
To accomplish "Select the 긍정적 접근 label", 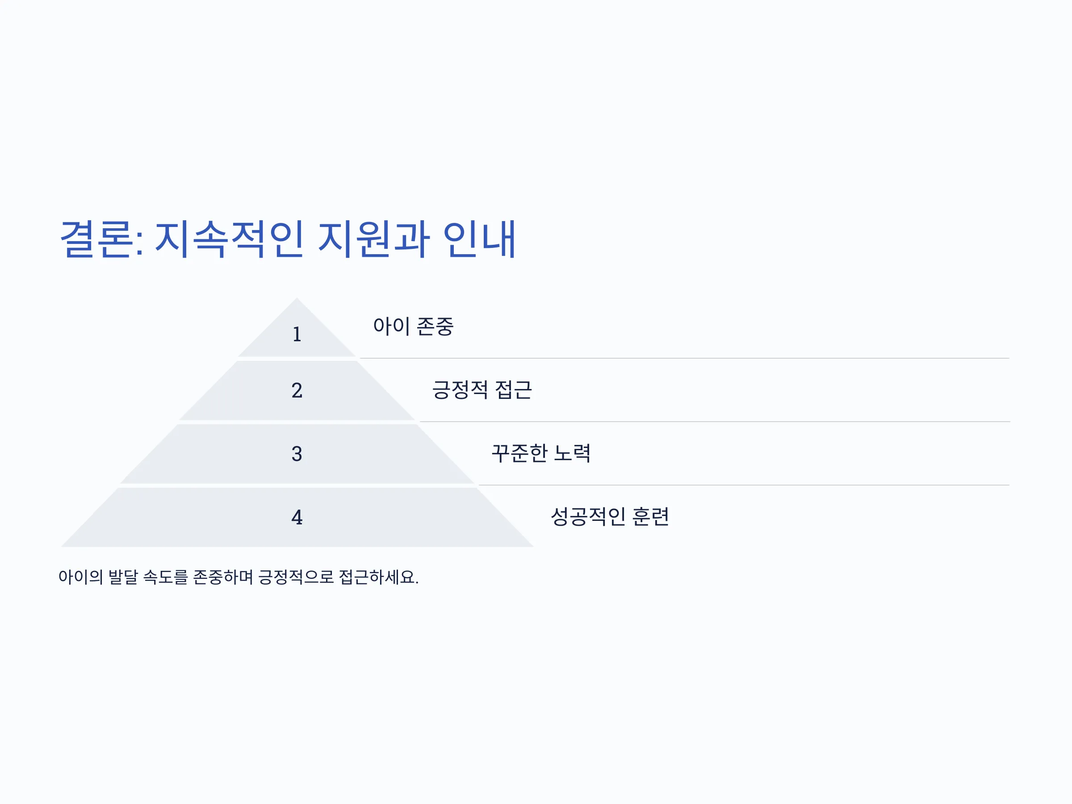I will click(482, 389).
